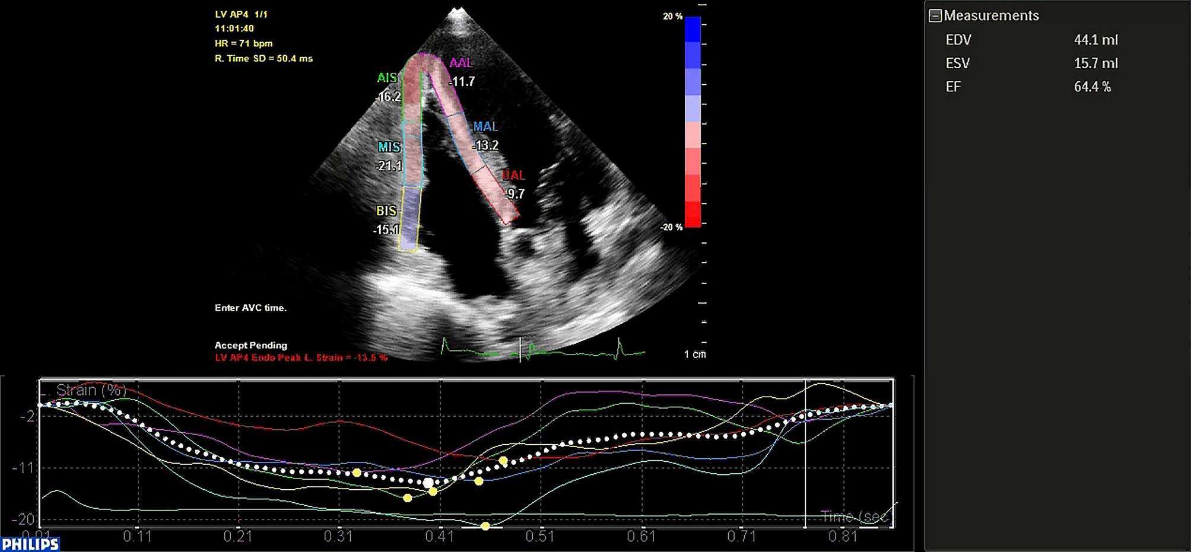
Task: Click the Accept Pending control
Action: coord(250,345)
